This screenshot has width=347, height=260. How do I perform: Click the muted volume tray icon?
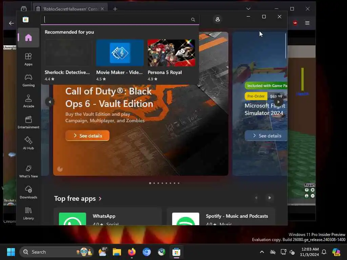click(292, 252)
